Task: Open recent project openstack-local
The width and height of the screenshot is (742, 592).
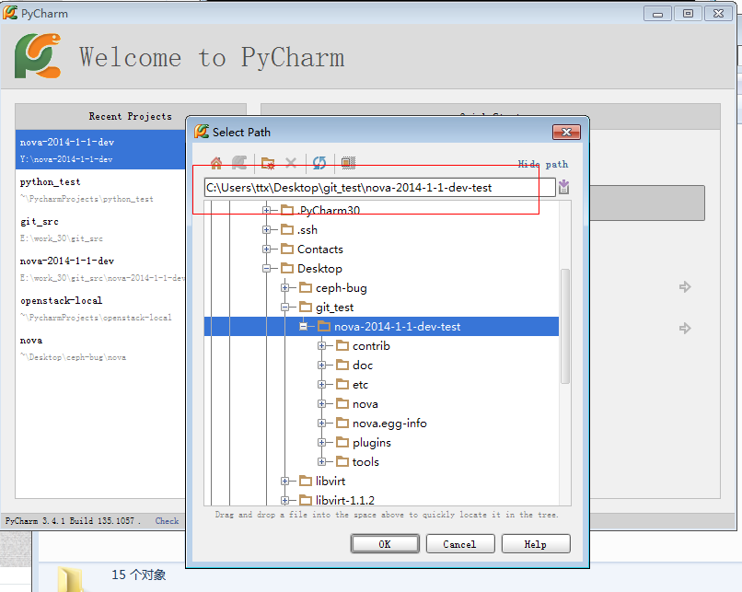Action: tap(100, 308)
